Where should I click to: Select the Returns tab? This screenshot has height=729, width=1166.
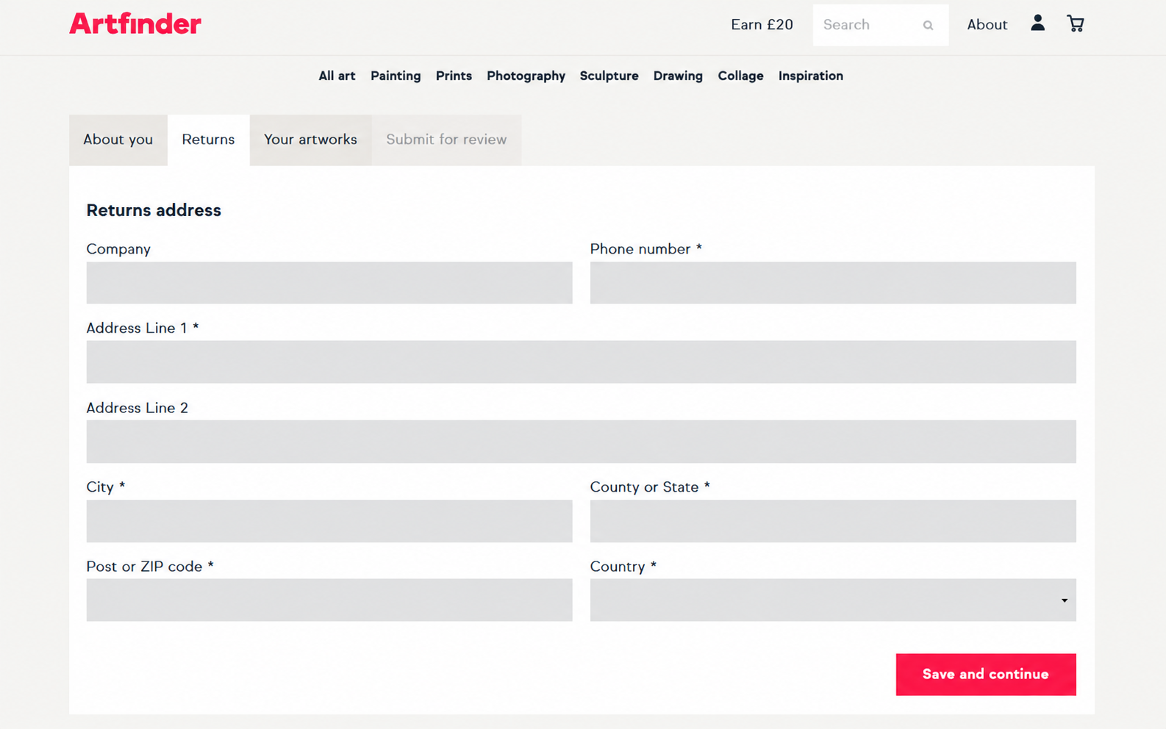pos(209,140)
